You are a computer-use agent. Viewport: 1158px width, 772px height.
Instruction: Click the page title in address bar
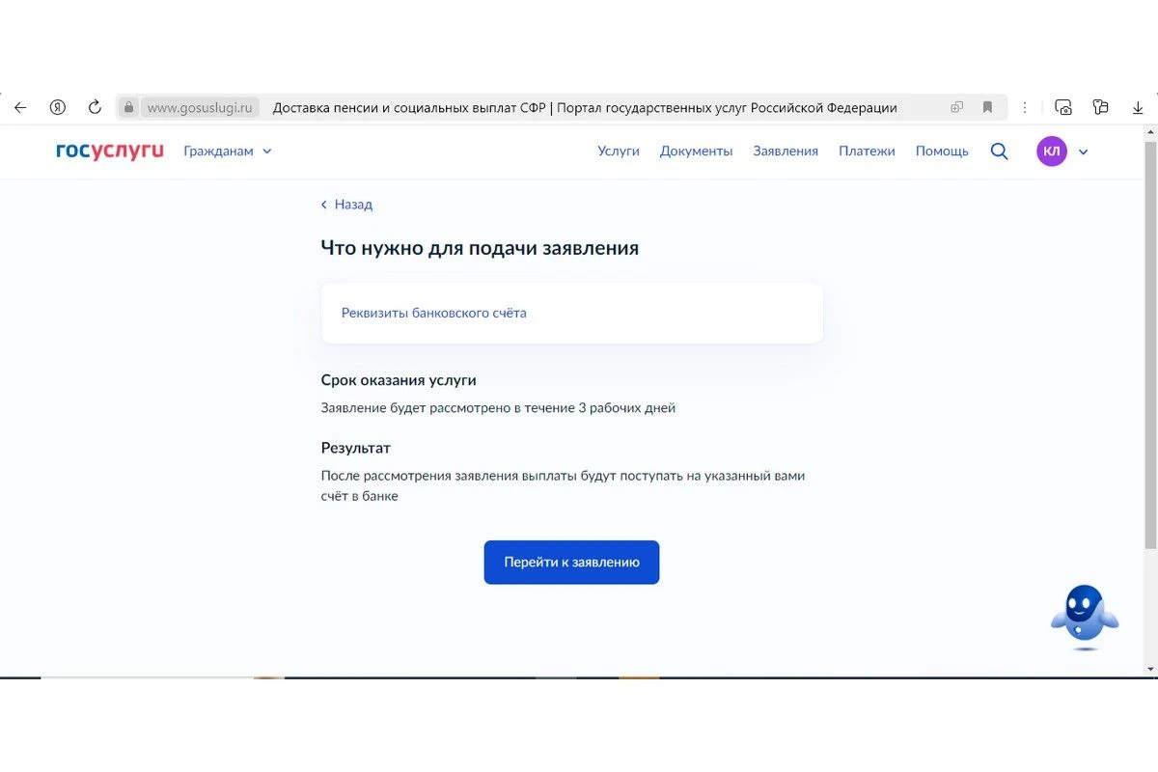(585, 108)
